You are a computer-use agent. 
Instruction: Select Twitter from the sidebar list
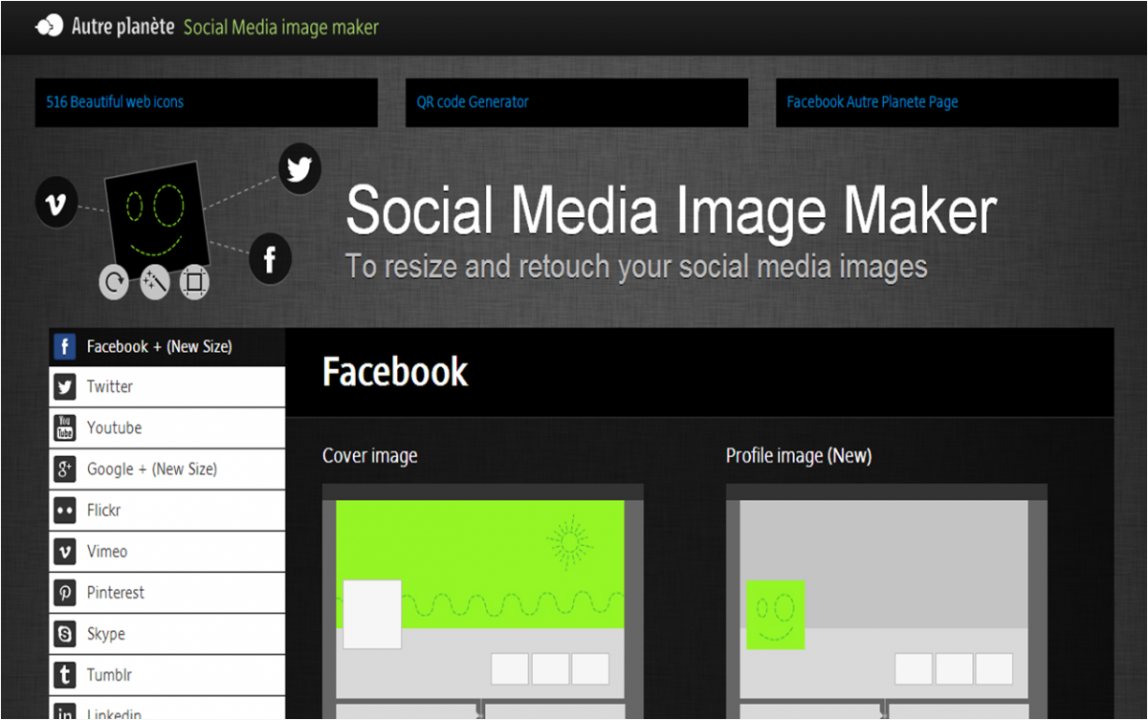point(110,387)
